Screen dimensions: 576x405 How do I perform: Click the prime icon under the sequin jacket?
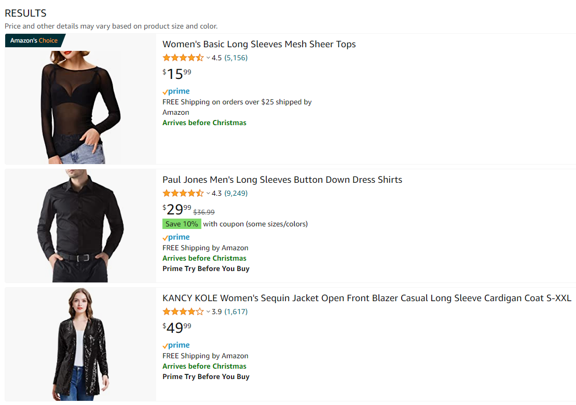pos(176,345)
